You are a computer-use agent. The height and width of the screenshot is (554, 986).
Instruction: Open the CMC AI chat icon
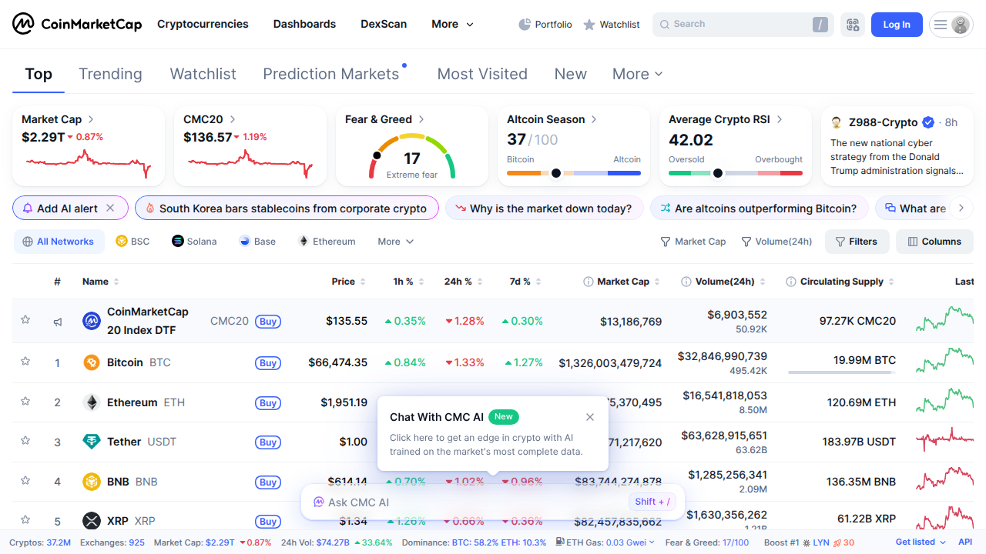click(317, 502)
